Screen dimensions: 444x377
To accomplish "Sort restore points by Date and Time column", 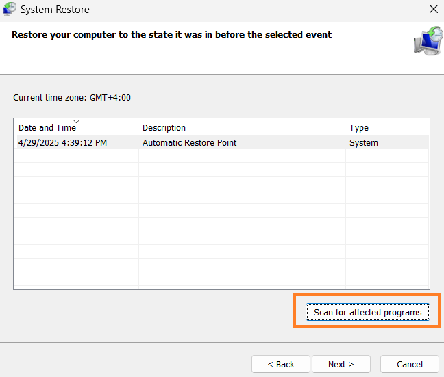I will tap(47, 128).
